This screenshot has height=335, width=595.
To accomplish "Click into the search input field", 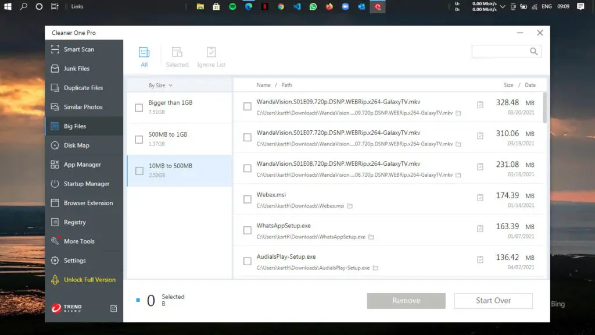I will [x=500, y=51].
